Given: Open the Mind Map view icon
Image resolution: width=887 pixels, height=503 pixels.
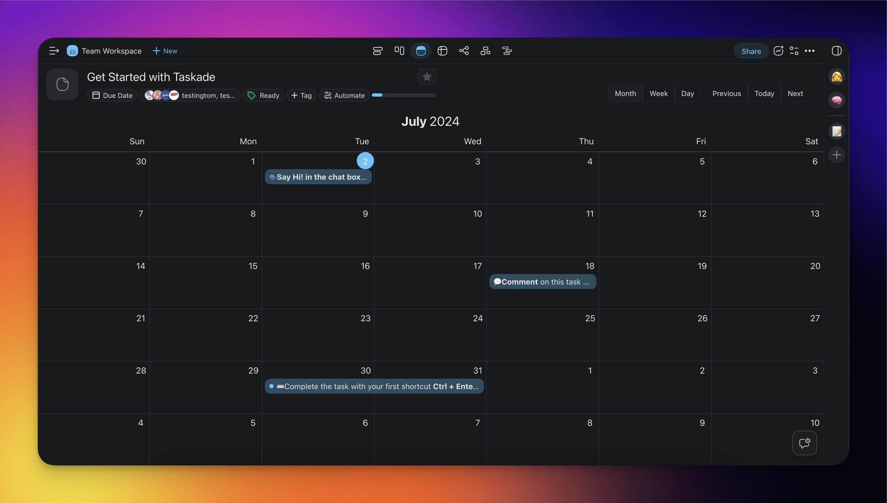Looking at the screenshot, I should click(464, 51).
